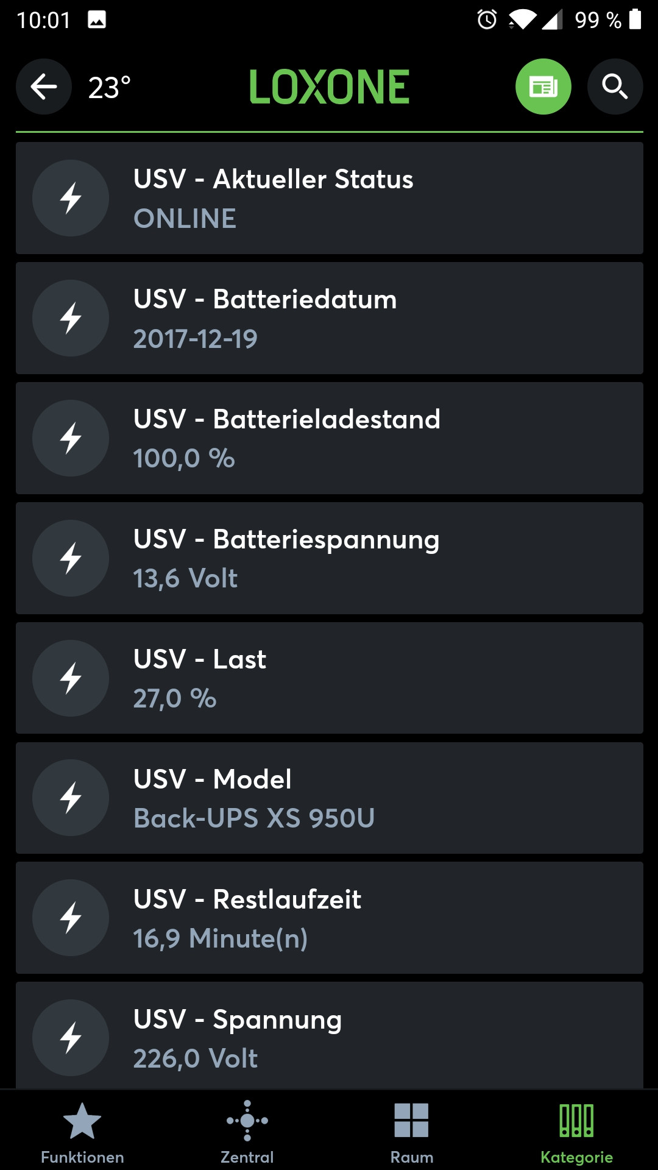Tap lightning icon beside USV - Batteriedatum
The image size is (658, 1170).
pos(71,318)
